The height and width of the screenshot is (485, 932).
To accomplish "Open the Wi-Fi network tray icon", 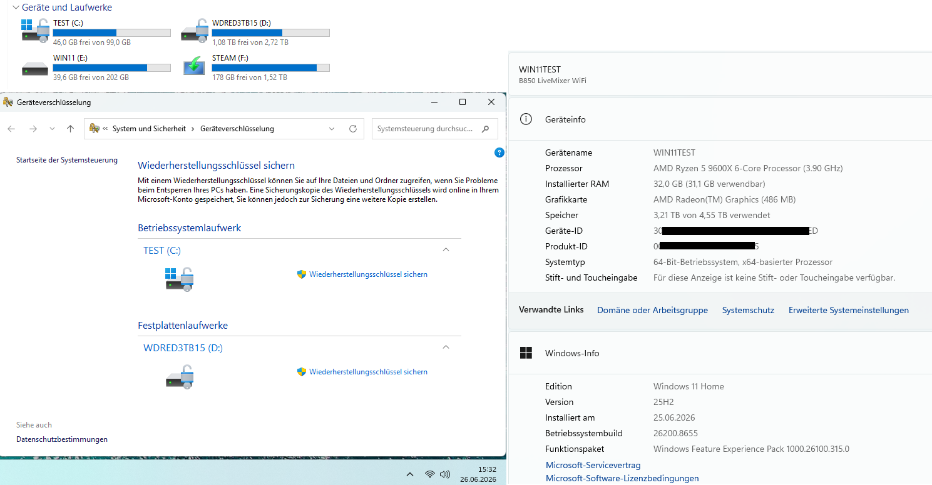I will 429,474.
